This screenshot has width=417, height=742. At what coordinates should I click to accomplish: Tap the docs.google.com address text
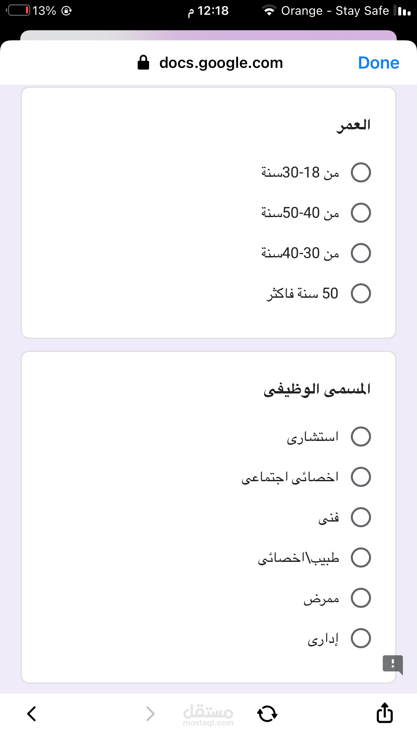point(221,63)
